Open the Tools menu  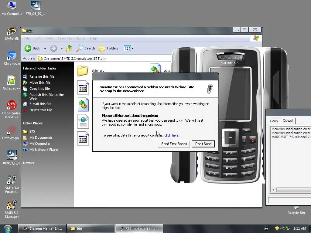(x=81, y=38)
